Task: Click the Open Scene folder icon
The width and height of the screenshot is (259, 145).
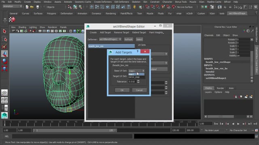Action: coord(32,7)
